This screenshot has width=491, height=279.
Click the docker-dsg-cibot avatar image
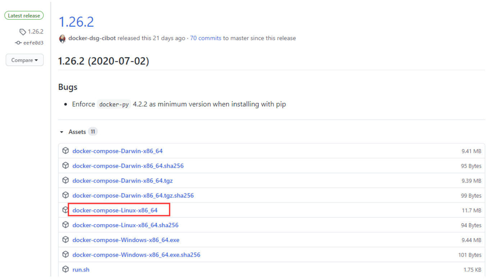pos(62,38)
